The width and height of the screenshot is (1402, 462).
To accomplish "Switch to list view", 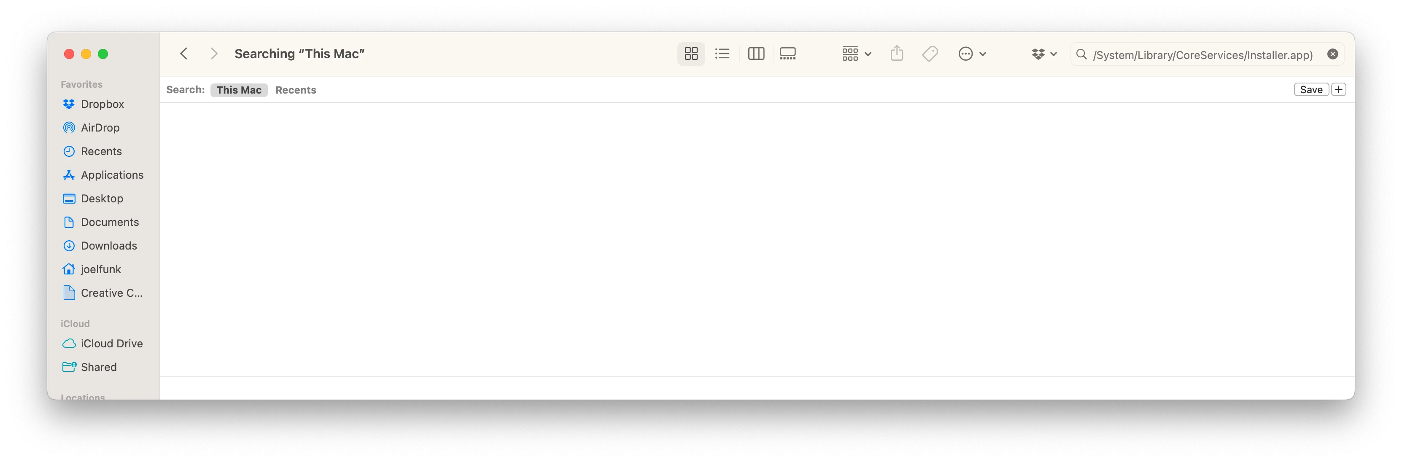I will coord(722,54).
